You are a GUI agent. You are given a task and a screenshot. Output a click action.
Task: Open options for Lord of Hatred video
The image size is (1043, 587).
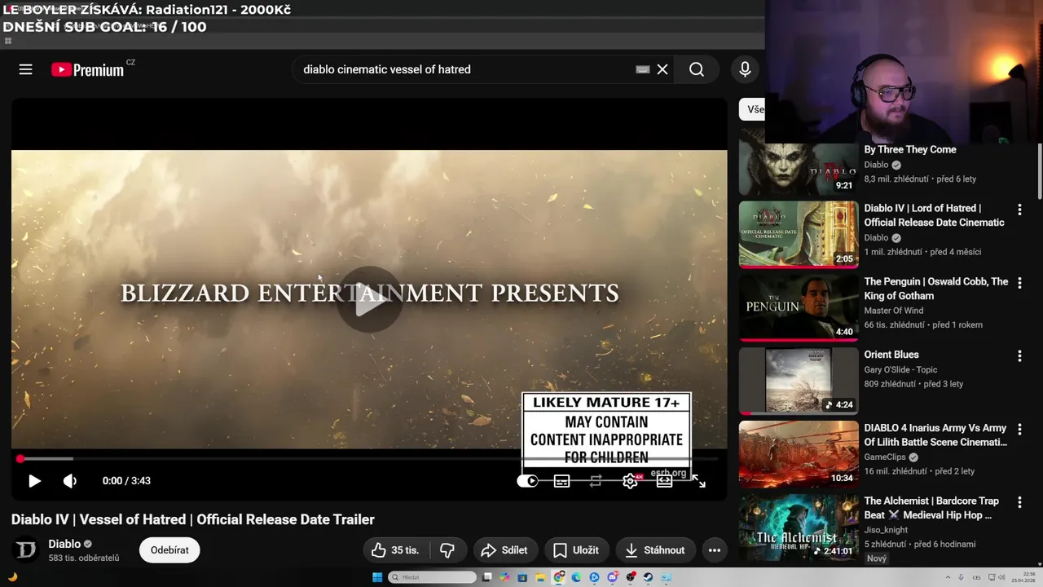point(1019,210)
